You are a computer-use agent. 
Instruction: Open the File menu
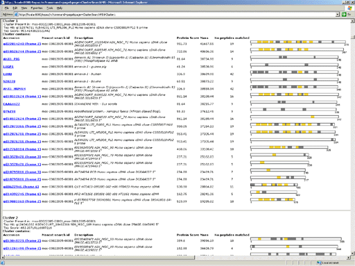tap(7, 8)
